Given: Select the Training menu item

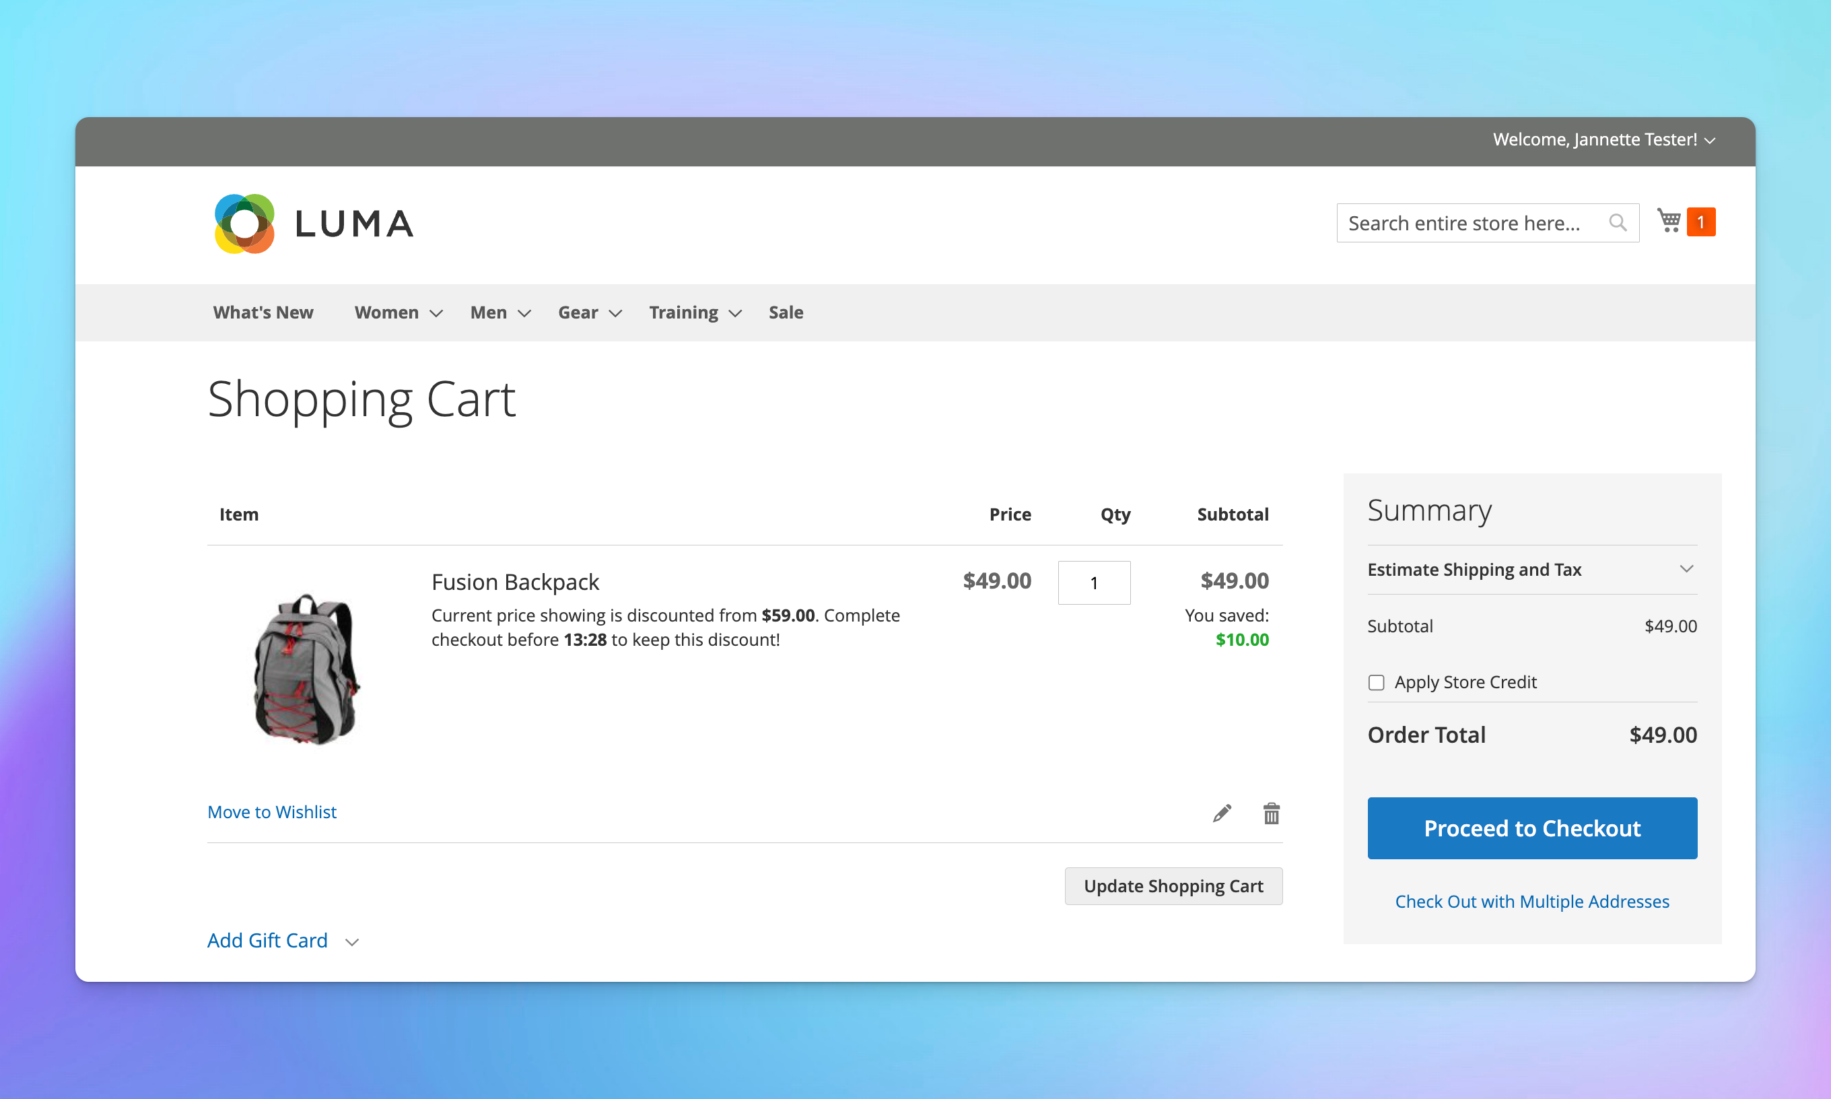Looking at the screenshot, I should click(684, 311).
